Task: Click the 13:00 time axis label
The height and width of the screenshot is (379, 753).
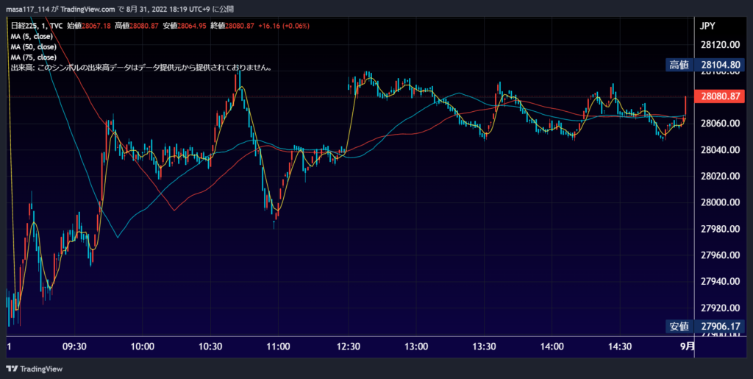Action: pos(416,347)
